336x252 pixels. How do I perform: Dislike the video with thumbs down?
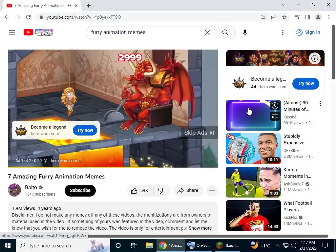(x=161, y=191)
